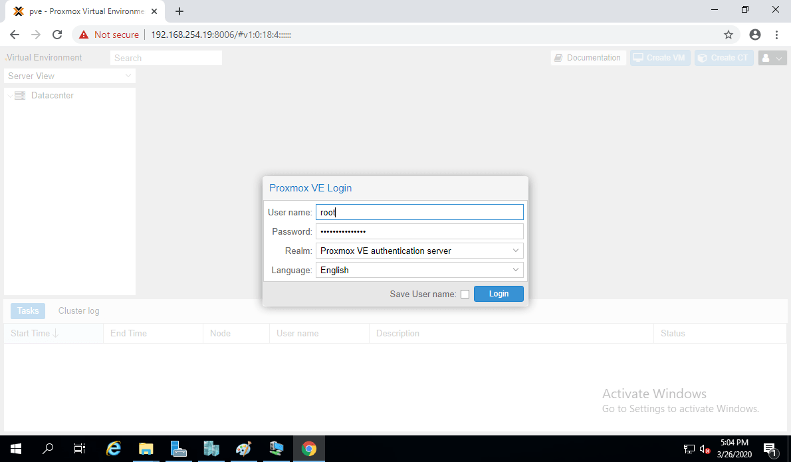Tick the Save User name checkbox
Image resolution: width=791 pixels, height=462 pixels.
(465, 294)
